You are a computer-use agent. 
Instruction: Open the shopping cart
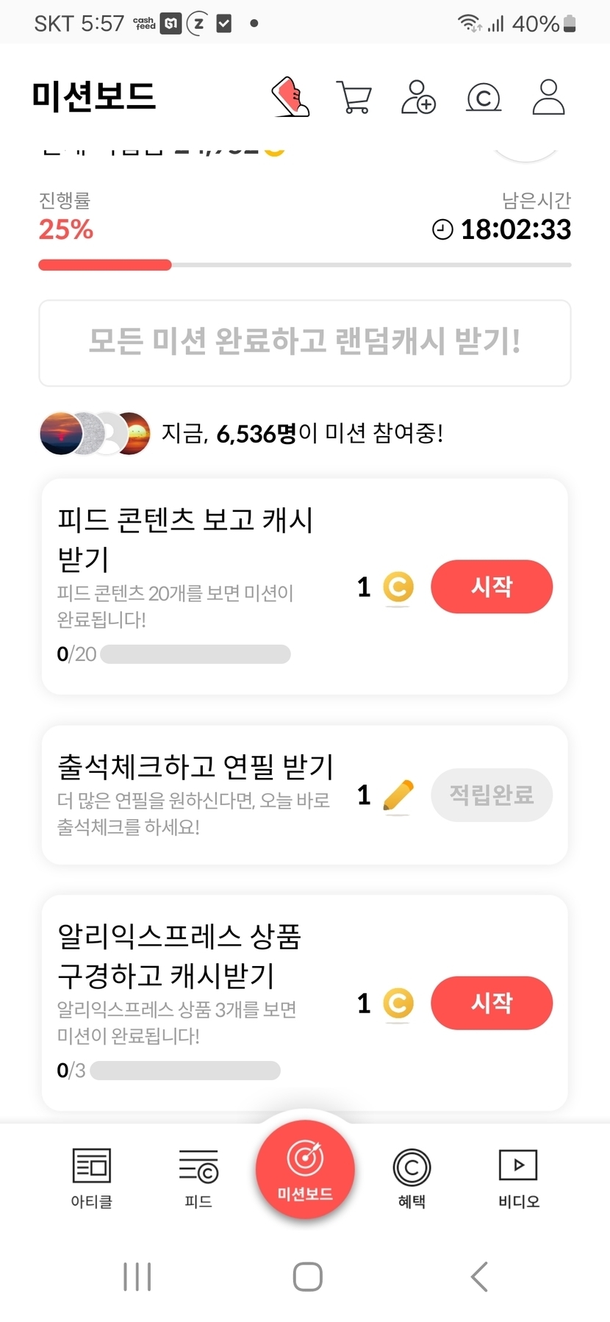(x=354, y=97)
